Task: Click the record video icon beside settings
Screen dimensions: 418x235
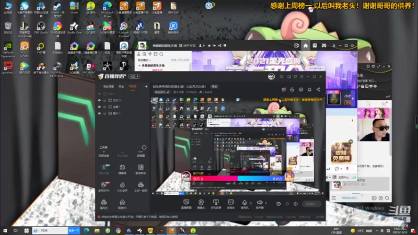Action: click(x=278, y=204)
